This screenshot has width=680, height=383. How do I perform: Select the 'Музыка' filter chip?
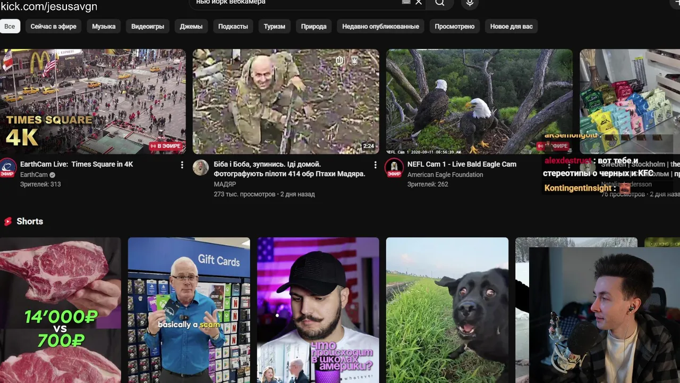[x=104, y=26]
